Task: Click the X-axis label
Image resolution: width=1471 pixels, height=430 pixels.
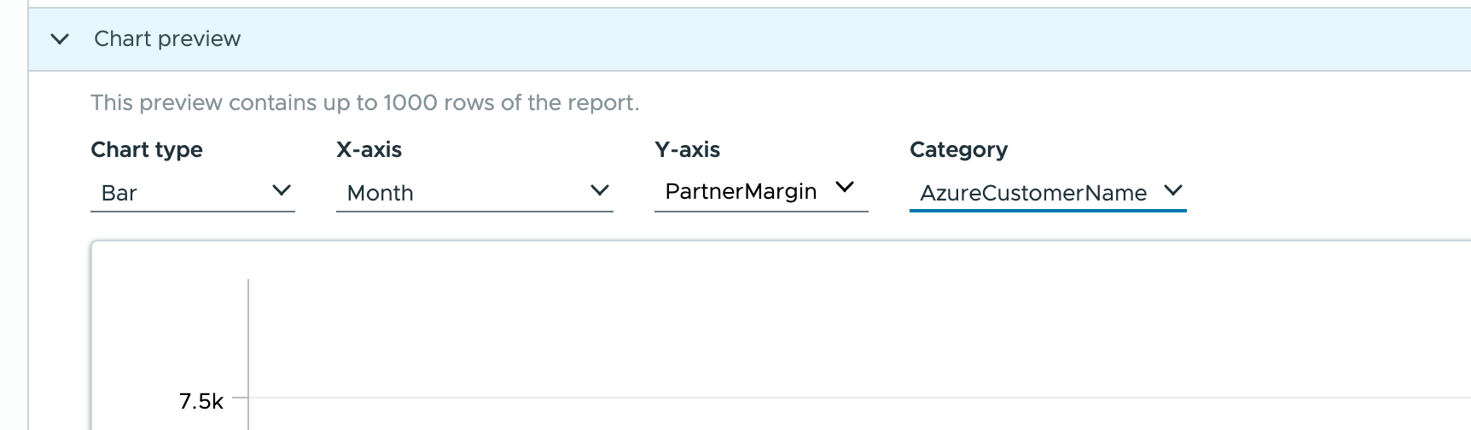Action: [369, 149]
